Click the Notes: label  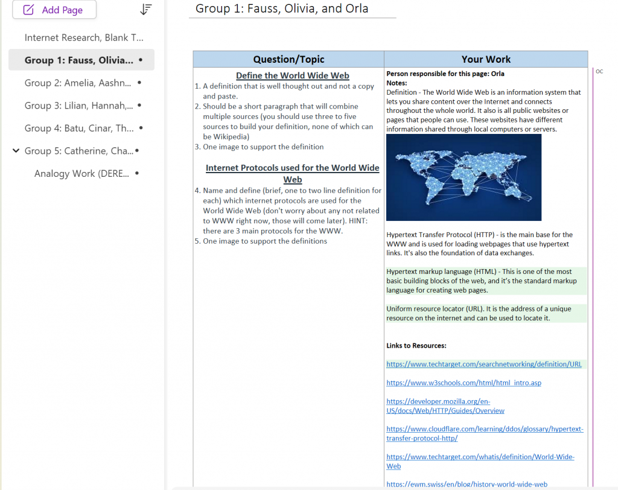(397, 83)
